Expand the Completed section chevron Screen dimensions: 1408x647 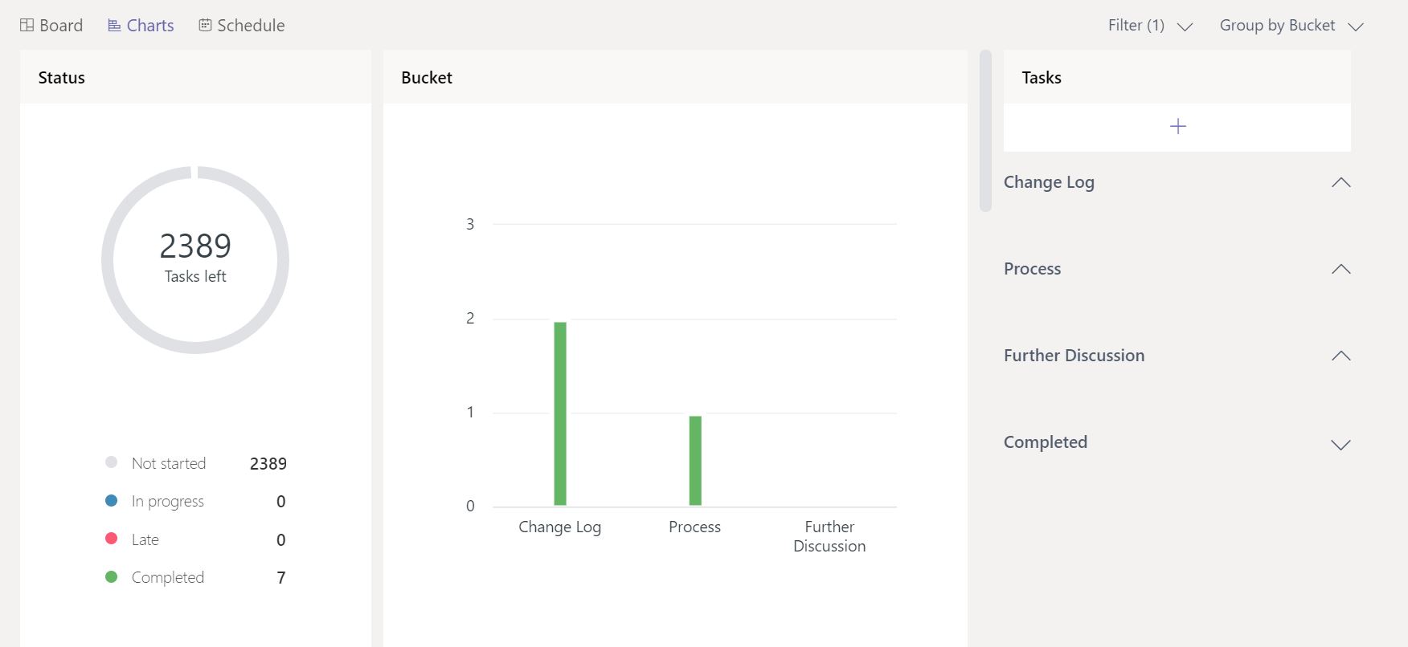1340,444
